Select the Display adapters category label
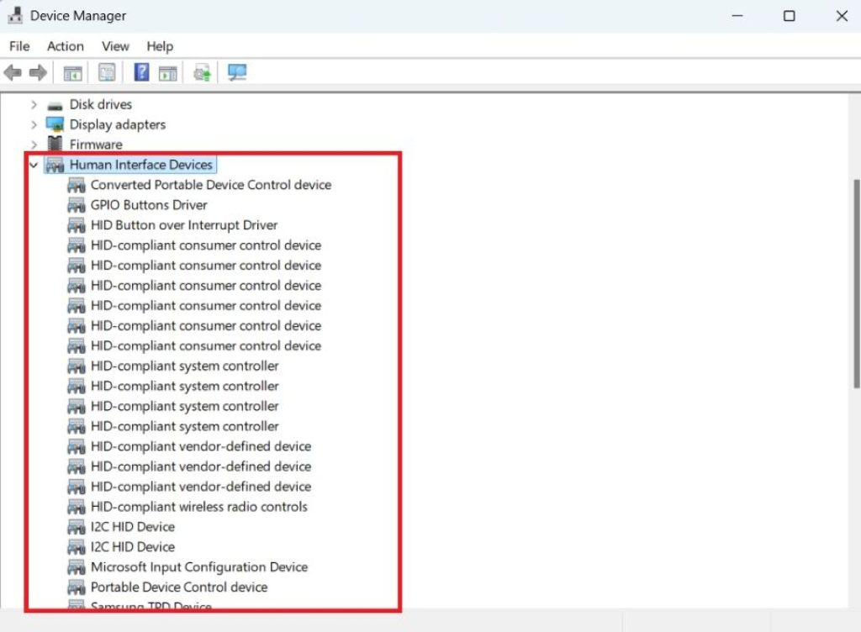861x632 pixels. pyautogui.click(x=118, y=124)
